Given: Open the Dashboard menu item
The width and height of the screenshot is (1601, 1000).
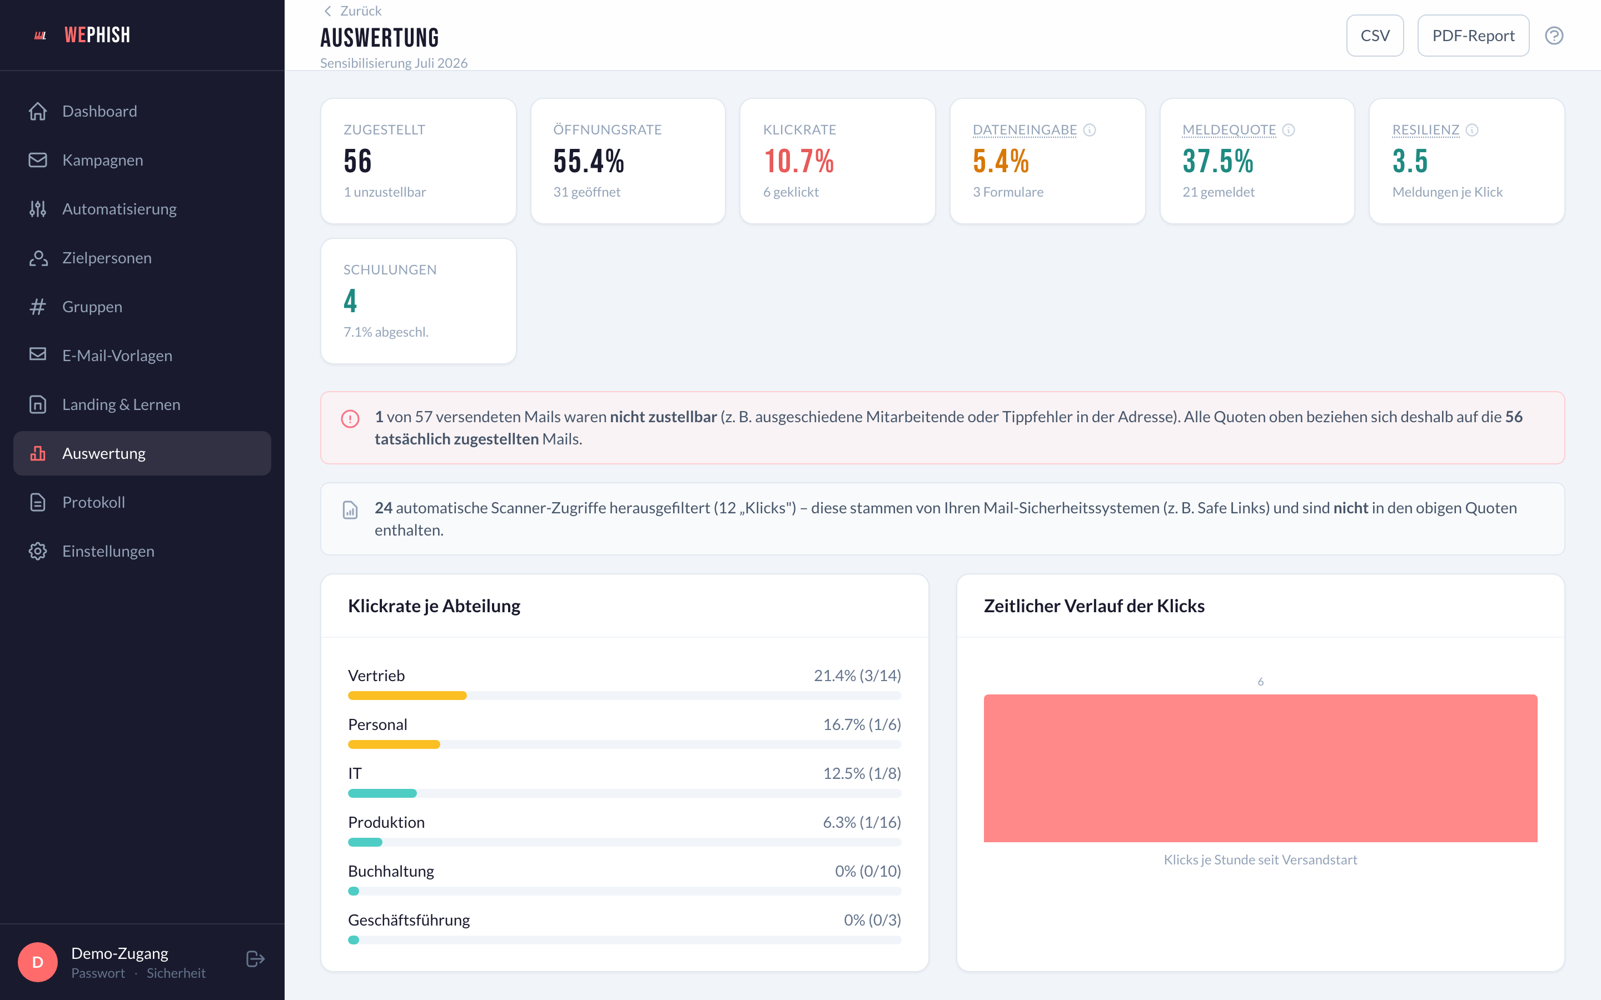Looking at the screenshot, I should [x=142, y=111].
